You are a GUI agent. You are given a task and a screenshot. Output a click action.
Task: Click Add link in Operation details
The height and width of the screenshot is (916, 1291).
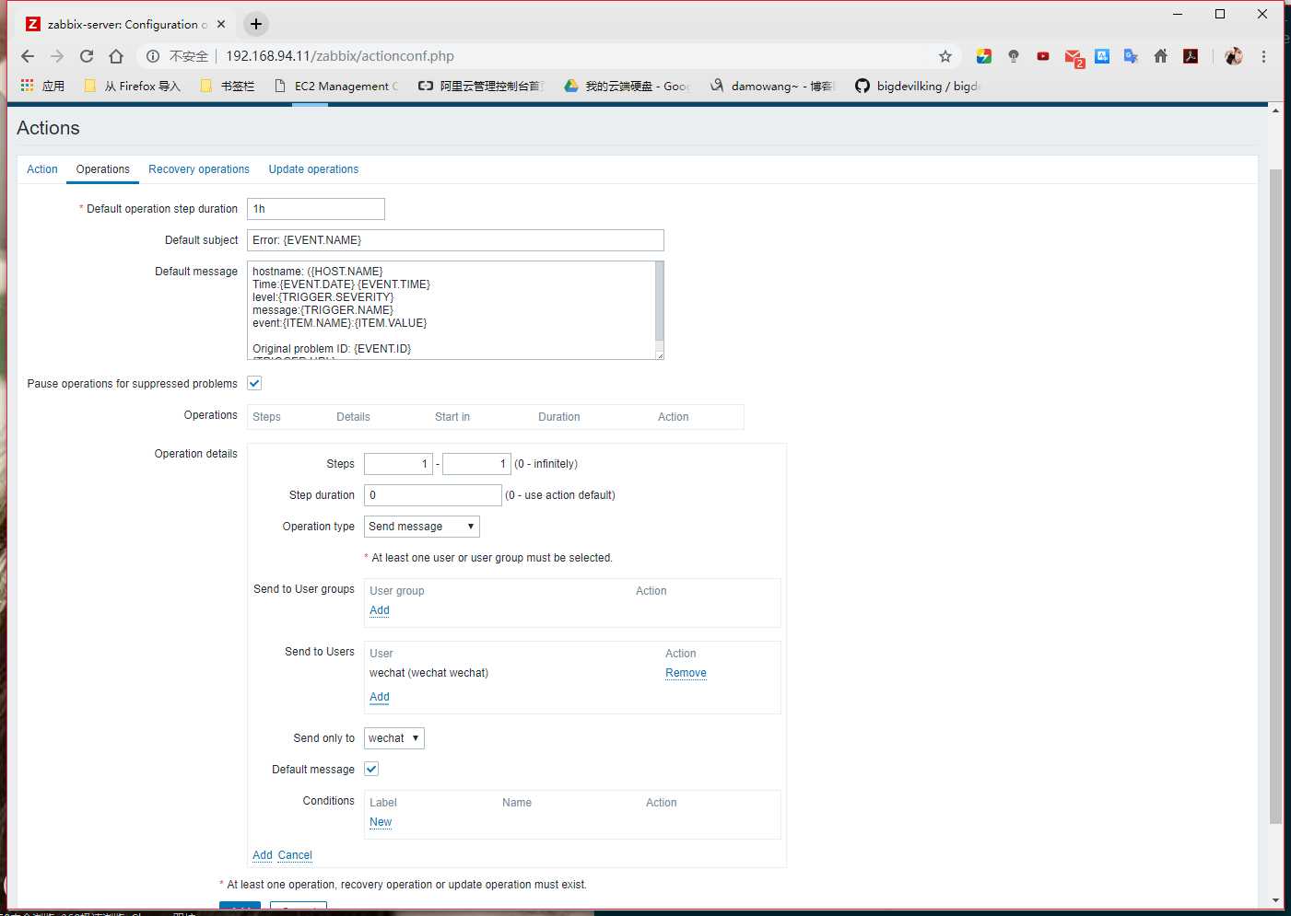tap(263, 855)
